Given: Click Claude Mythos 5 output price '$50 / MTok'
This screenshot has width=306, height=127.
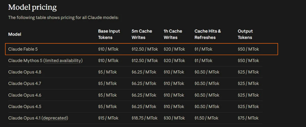Looking at the screenshot, I should click(x=248, y=61).
